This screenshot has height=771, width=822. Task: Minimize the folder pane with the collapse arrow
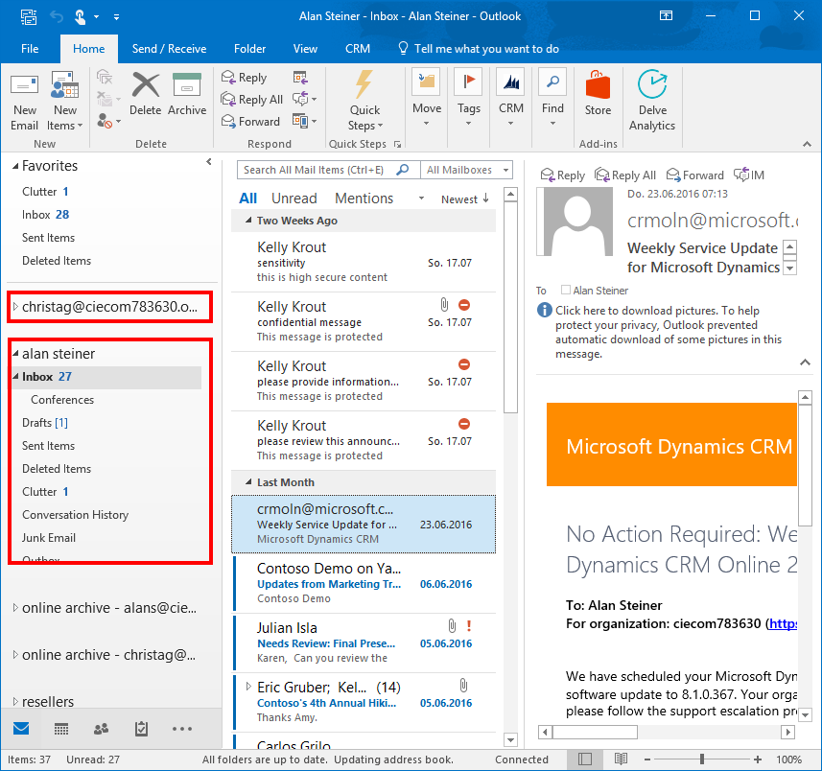coord(209,163)
